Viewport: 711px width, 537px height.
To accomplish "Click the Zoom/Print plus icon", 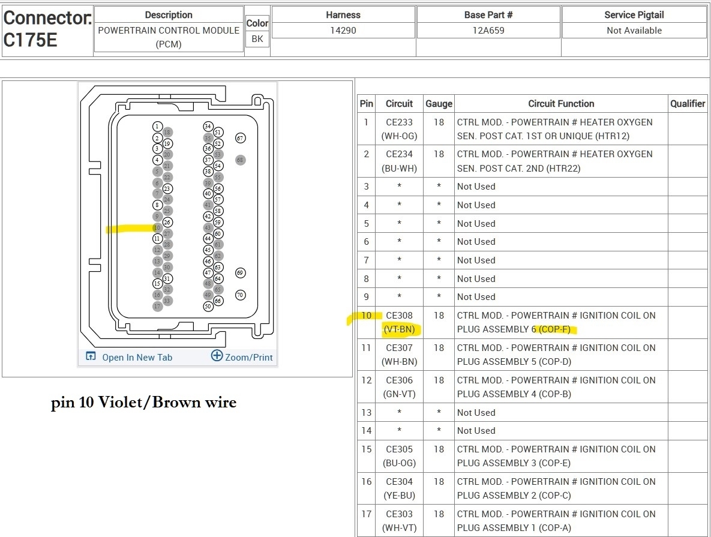I will pos(217,356).
